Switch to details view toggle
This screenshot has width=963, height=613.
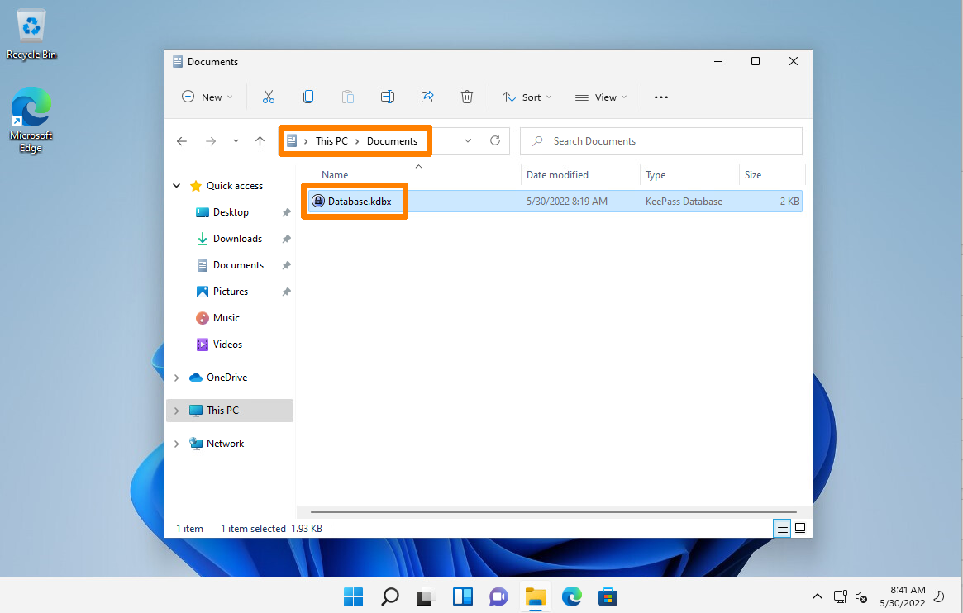pos(782,528)
